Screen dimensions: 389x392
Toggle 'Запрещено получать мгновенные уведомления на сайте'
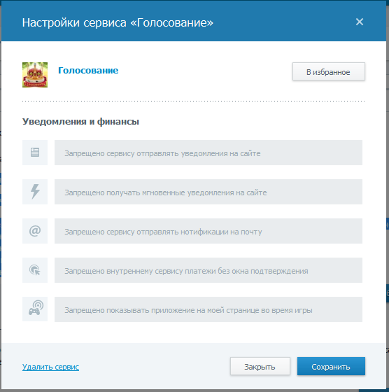(208, 192)
